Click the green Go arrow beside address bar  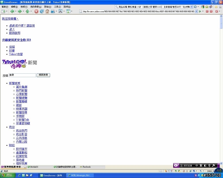[x=200, y=11]
